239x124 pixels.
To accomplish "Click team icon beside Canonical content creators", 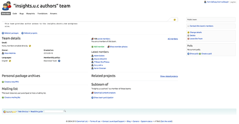I will pyautogui.click(x=92, y=93).
